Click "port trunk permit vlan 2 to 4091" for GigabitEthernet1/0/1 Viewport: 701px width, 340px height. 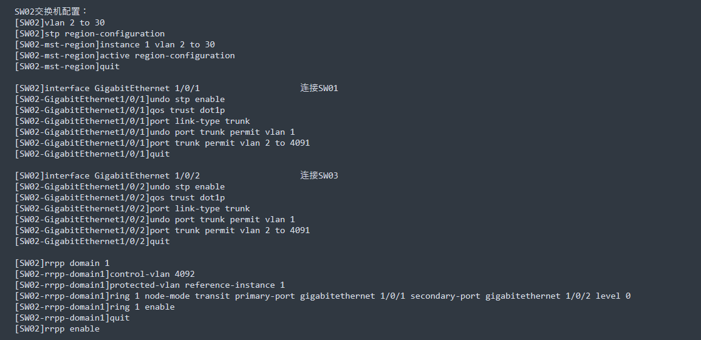tap(230, 143)
